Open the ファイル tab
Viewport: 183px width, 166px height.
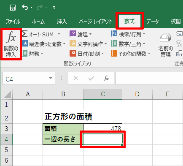pos(13,22)
